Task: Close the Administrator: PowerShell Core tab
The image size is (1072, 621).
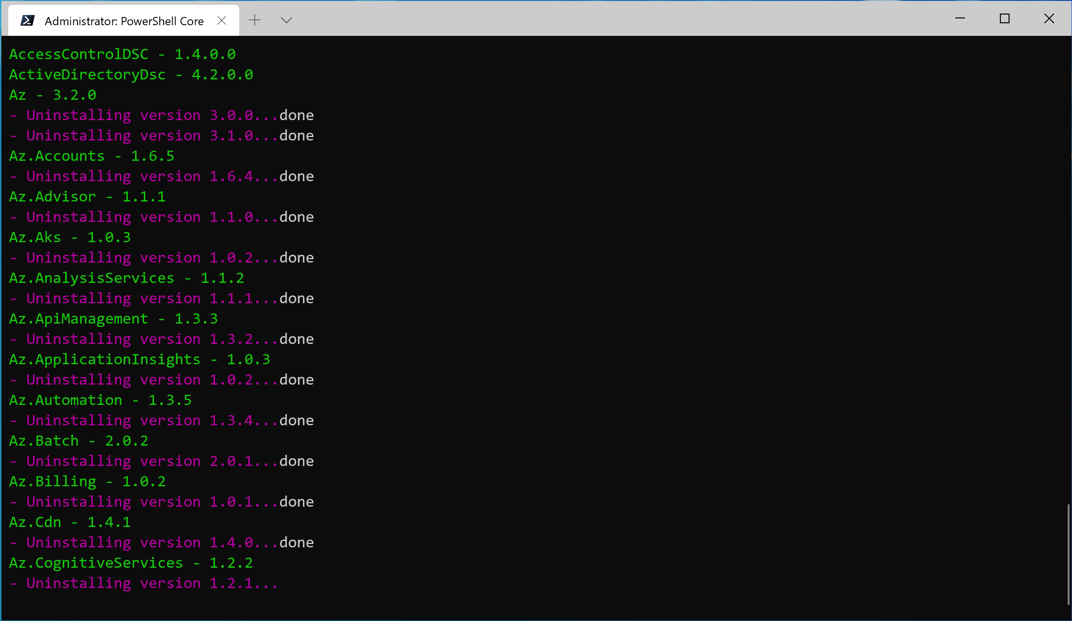Action: coord(222,20)
